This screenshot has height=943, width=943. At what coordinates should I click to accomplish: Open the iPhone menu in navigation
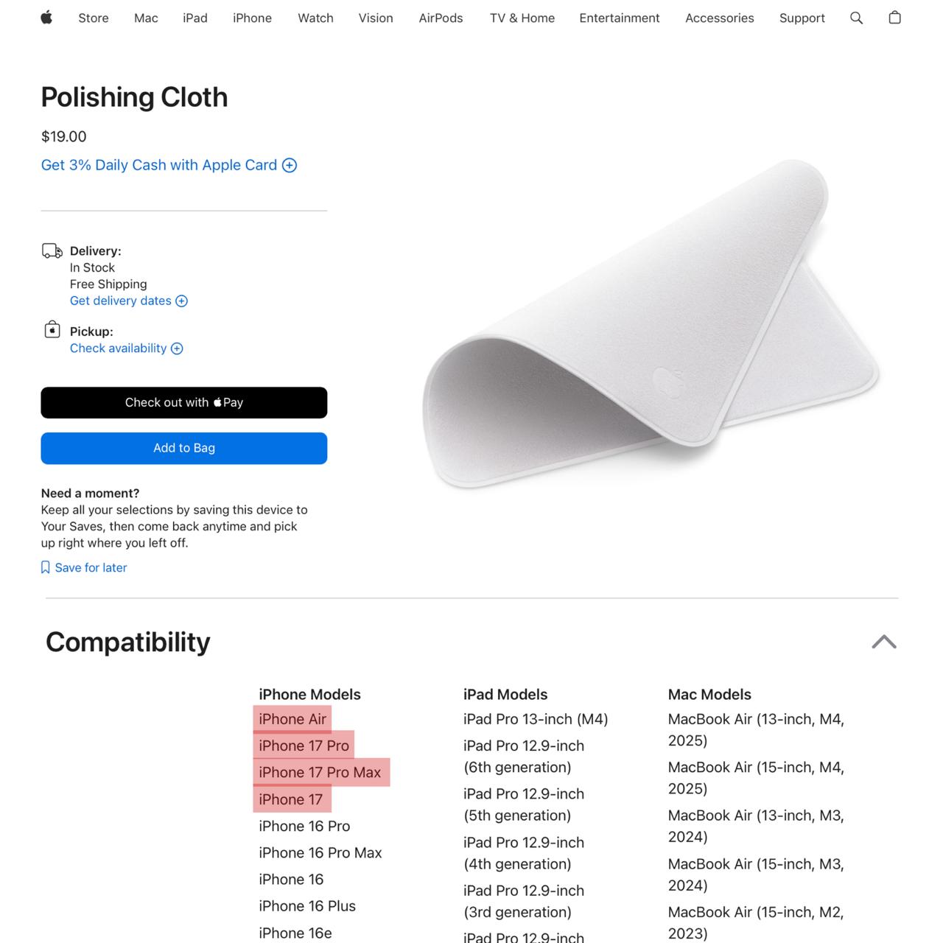(x=252, y=18)
